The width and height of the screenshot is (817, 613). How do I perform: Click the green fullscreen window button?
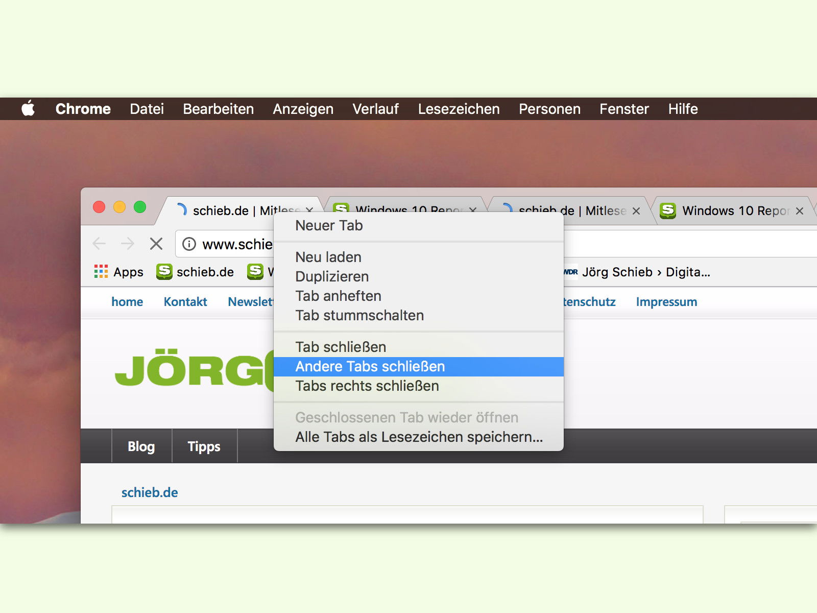coord(140,207)
